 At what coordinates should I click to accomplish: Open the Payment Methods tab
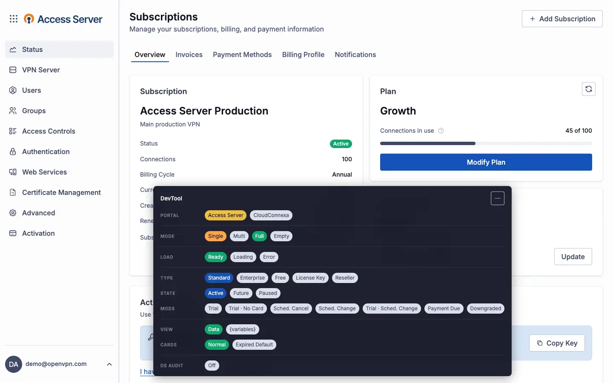242,54
